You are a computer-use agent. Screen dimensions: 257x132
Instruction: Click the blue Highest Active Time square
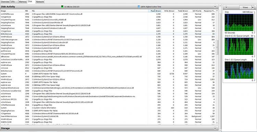[x=139, y=7]
